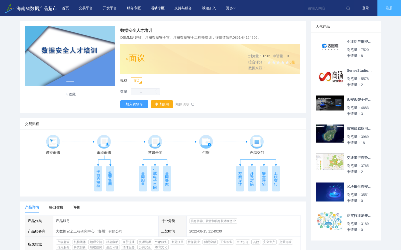Click the 规则说明 link
Image resolution: width=401 pixels, height=250 pixels.
(182, 104)
